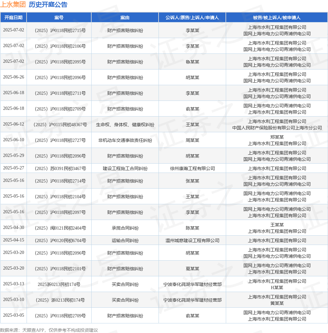Click the 历史开庭公告 heading
The height and width of the screenshot is (333, 328).
pos(48,4)
